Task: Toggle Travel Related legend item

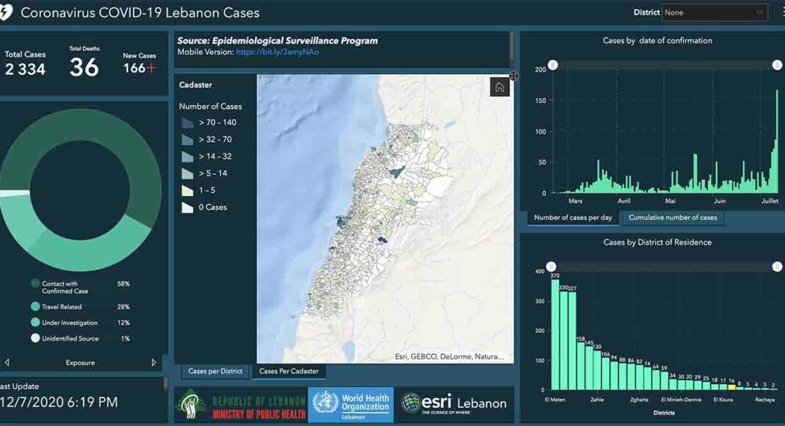Action: click(35, 307)
